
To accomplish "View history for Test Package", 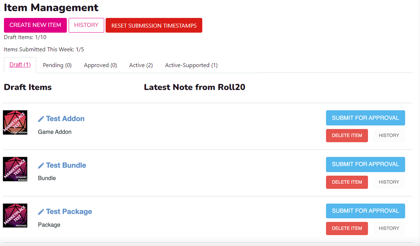I will point(389,228).
